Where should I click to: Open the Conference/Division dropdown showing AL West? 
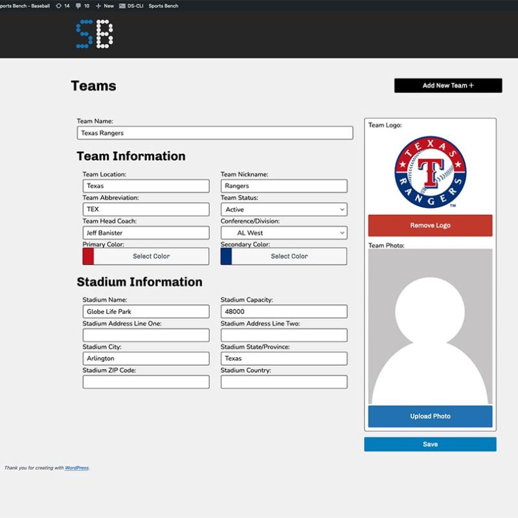tap(284, 233)
